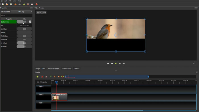Click the horizontal timeline scrollbar

(x=97, y=110)
